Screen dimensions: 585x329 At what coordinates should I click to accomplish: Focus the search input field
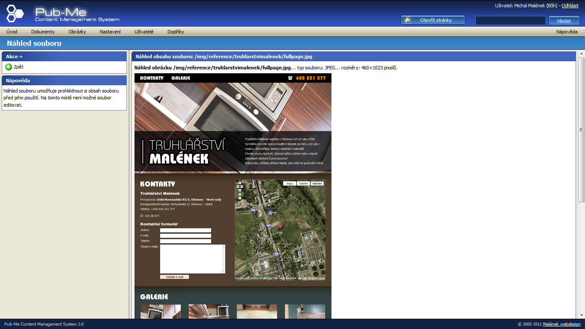pyautogui.click(x=510, y=20)
